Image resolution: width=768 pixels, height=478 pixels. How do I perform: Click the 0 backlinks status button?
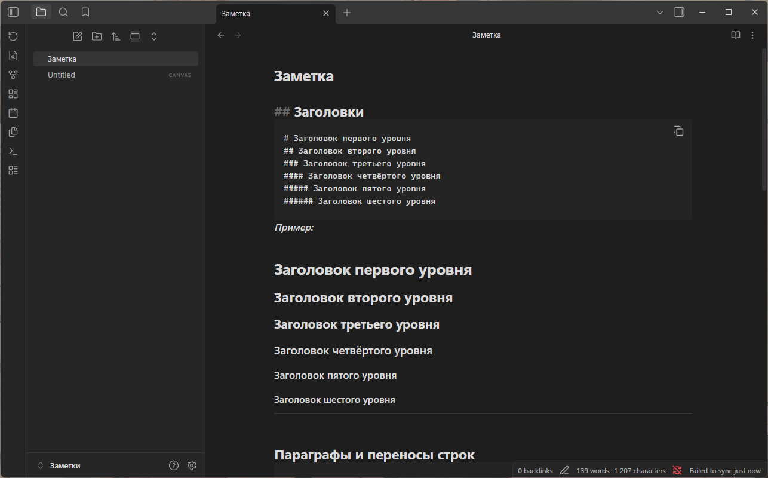(x=535, y=471)
